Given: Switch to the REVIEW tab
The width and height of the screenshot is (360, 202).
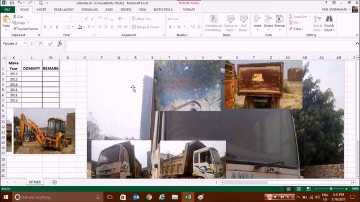Looking at the screenshot, I should (126, 10).
